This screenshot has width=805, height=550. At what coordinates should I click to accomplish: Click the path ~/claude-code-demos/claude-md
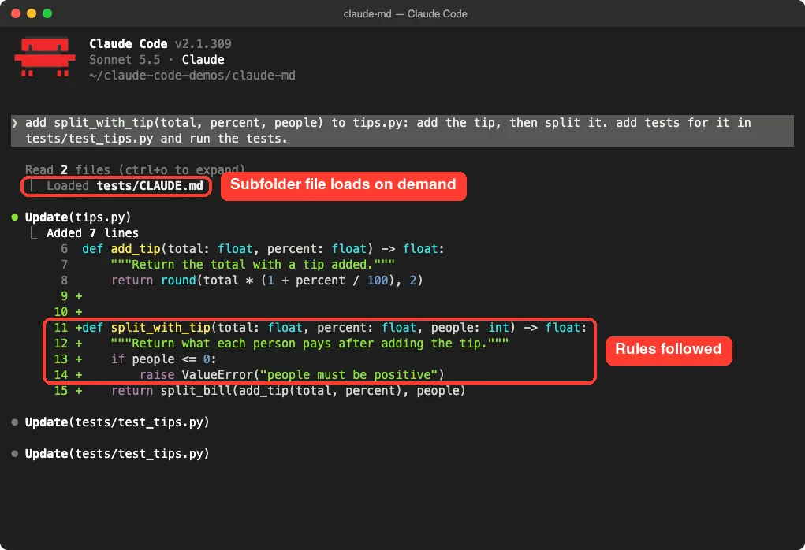click(x=192, y=76)
